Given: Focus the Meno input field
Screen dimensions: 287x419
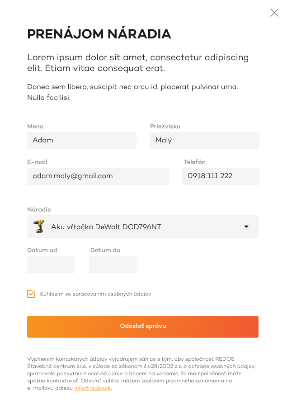Looking at the screenshot, I should coord(82,140).
